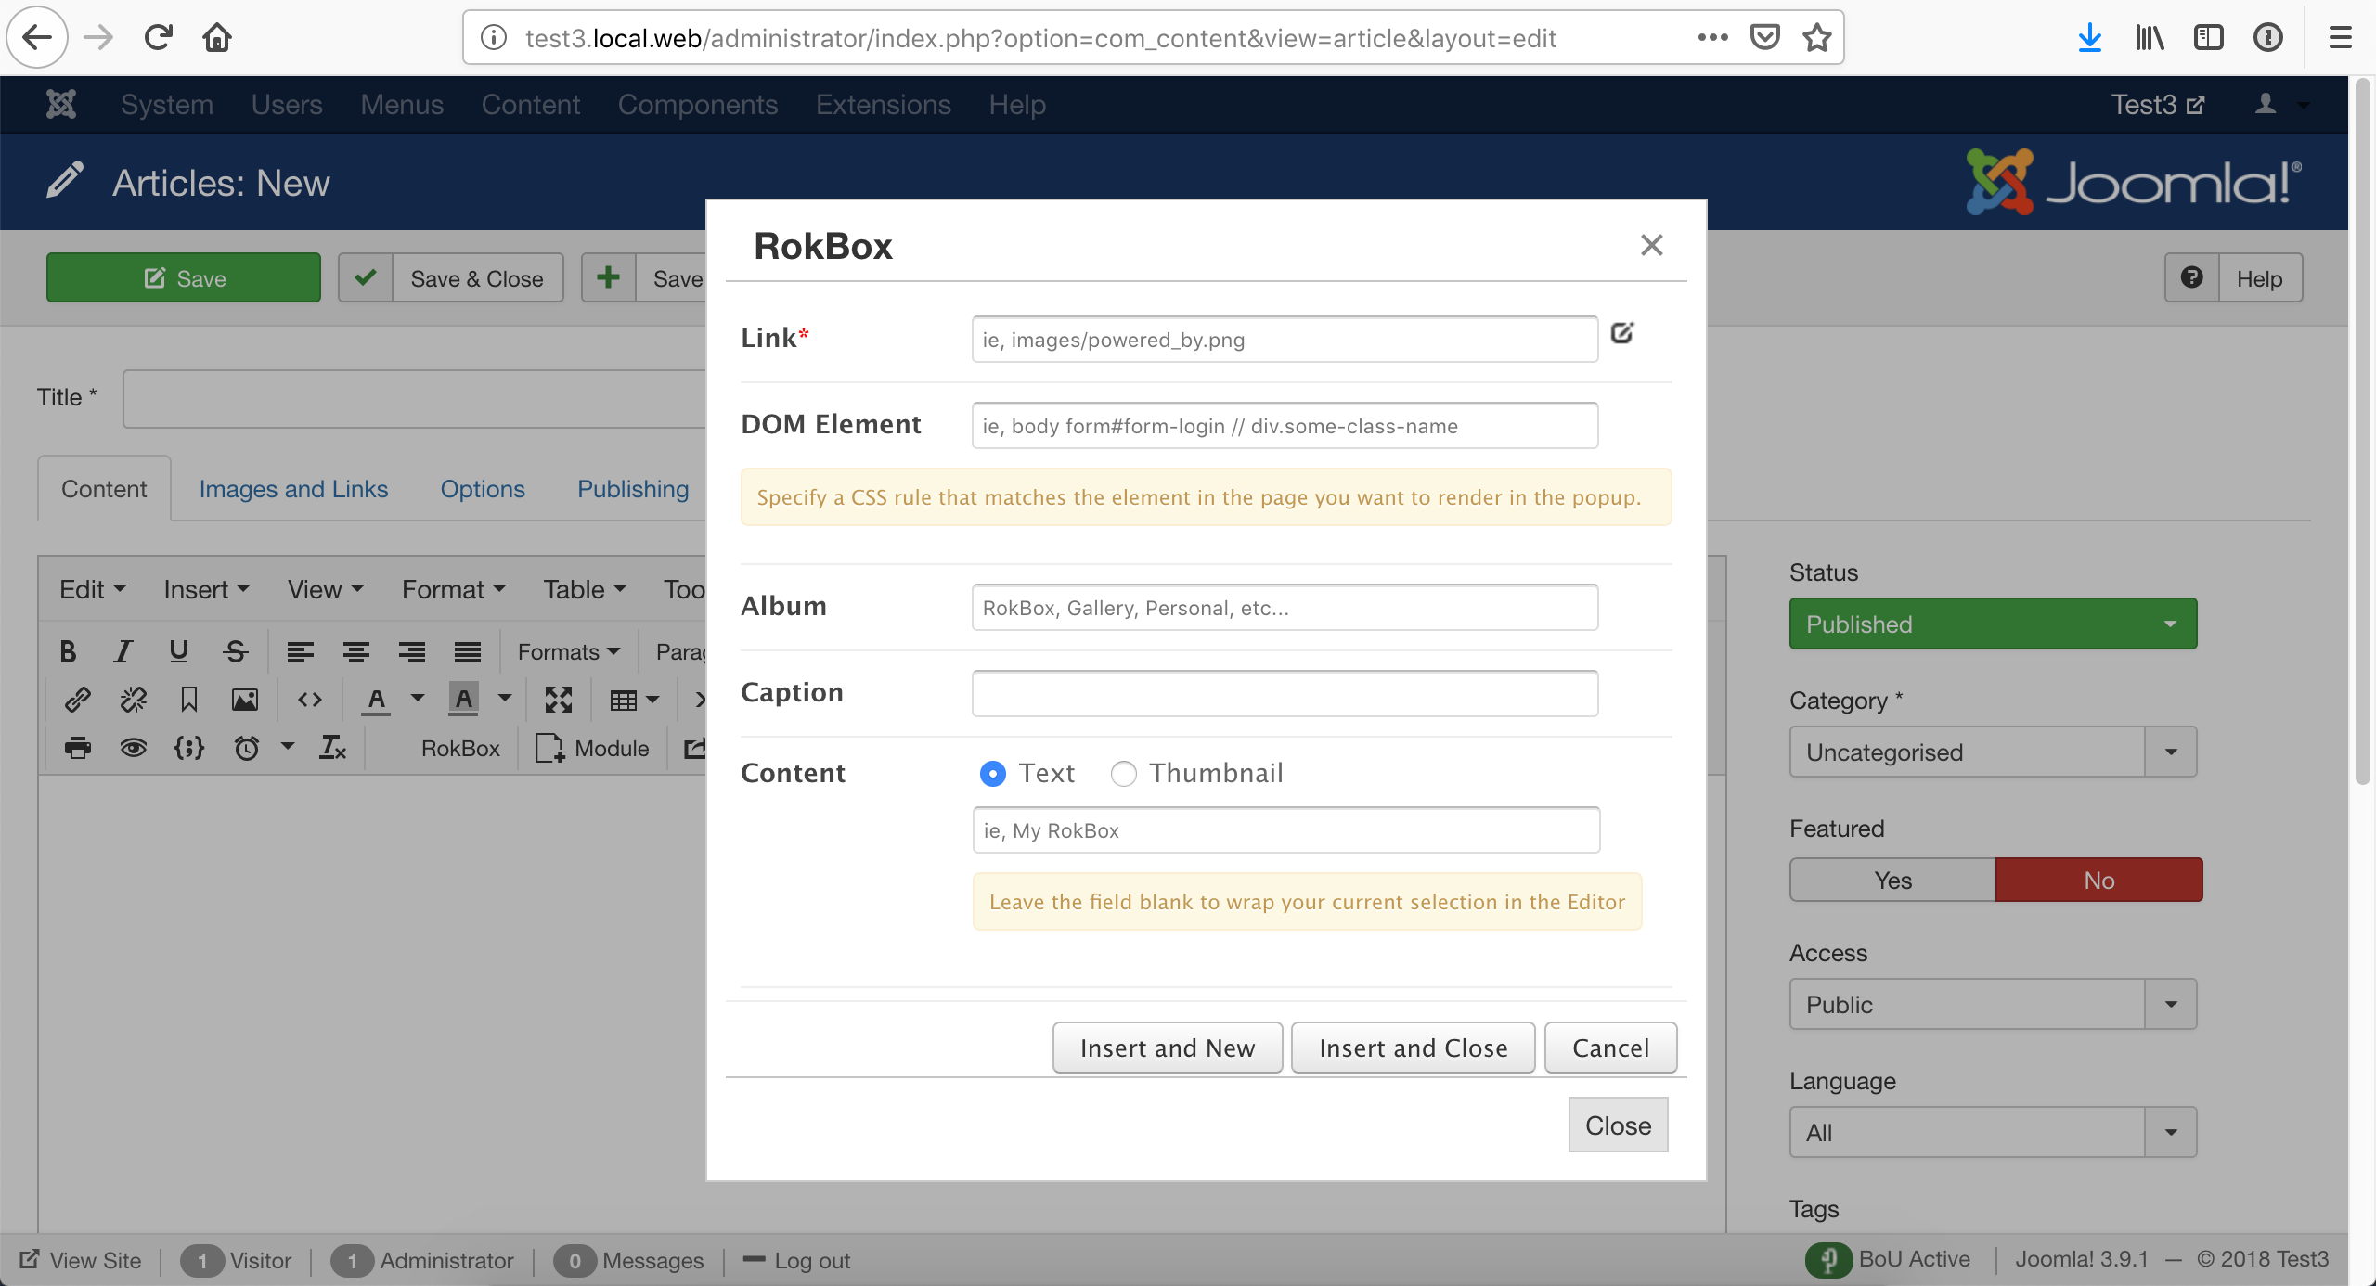This screenshot has height=1286, width=2376.
Task: Click the Insert image icon
Action: click(244, 700)
